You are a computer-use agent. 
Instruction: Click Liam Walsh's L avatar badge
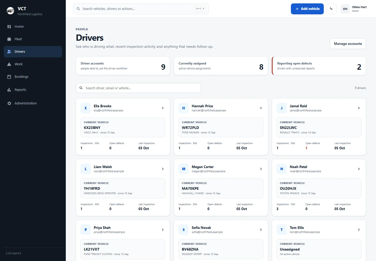[86, 169]
